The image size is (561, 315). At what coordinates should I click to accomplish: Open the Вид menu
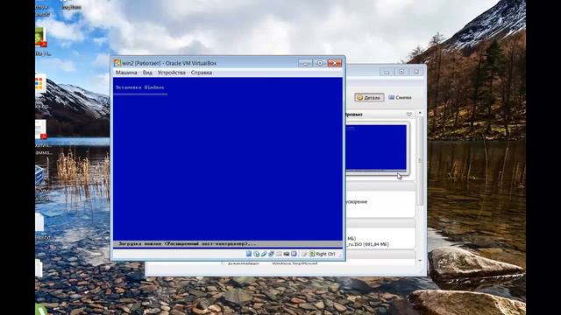(147, 73)
